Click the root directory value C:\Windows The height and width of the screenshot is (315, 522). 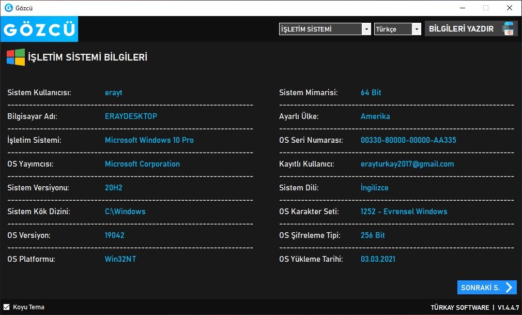click(x=125, y=212)
